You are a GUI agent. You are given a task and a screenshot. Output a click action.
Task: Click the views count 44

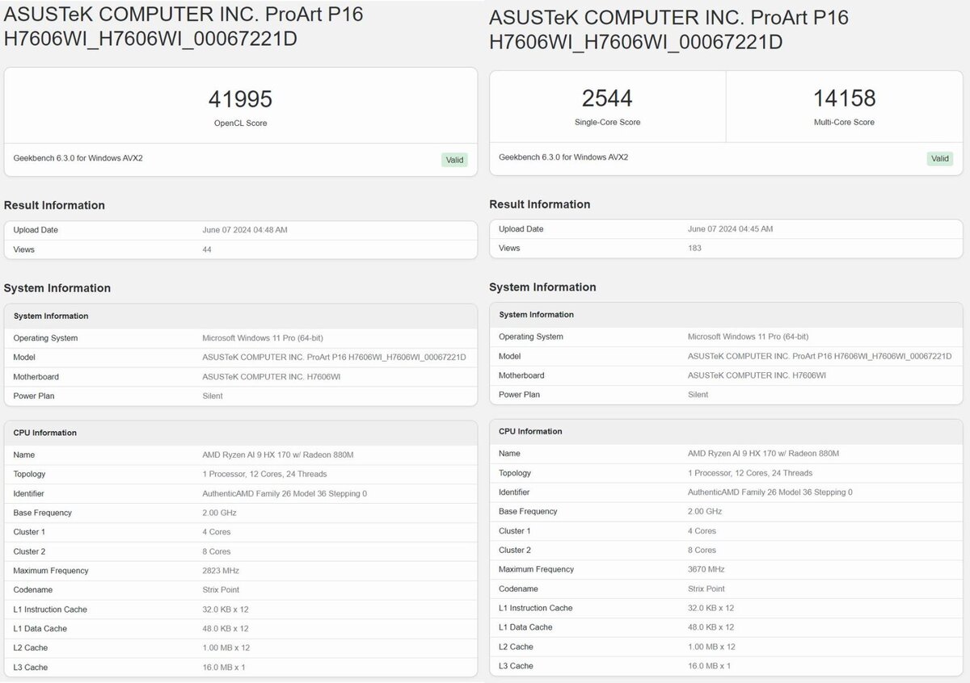coord(207,249)
